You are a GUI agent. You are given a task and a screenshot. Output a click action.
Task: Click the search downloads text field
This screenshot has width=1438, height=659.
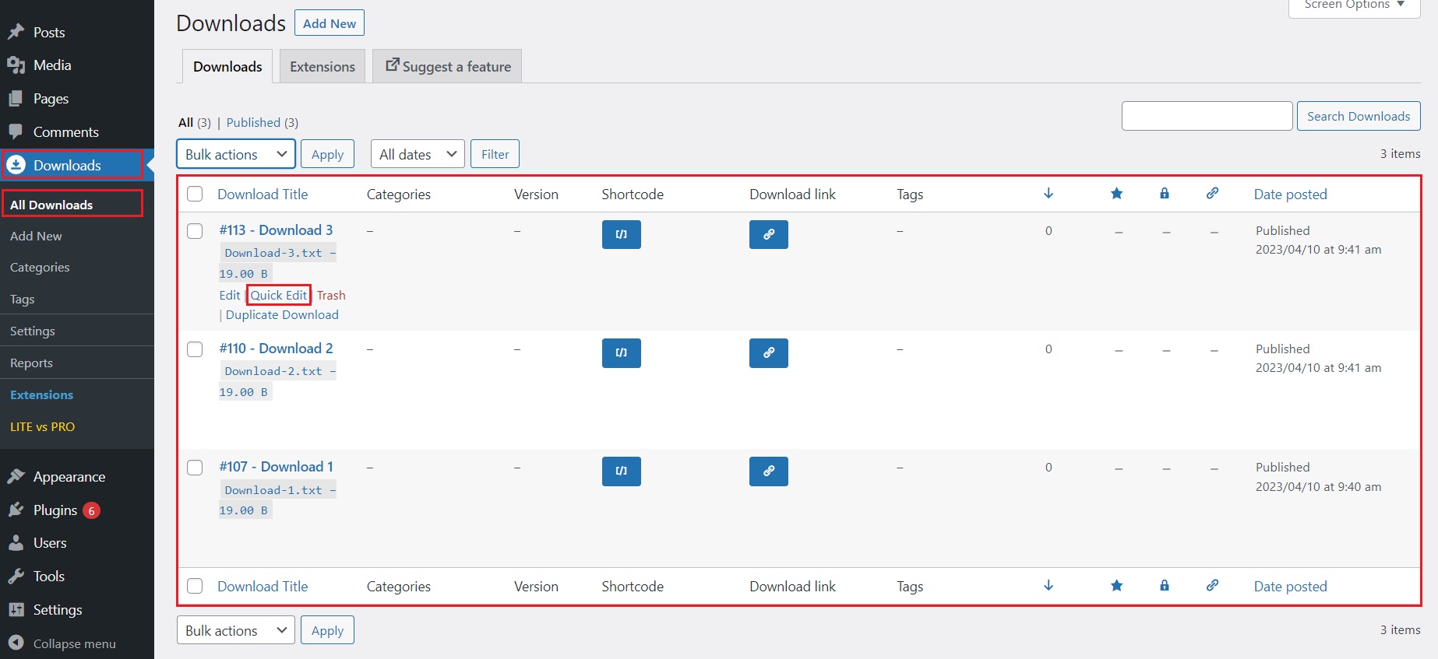pyautogui.click(x=1207, y=116)
